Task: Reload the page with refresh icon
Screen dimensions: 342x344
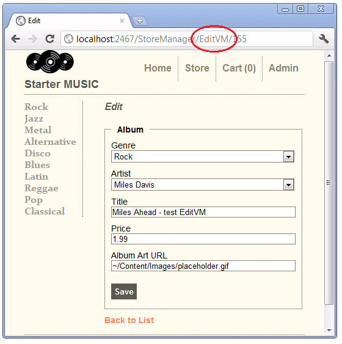Action: tap(49, 39)
